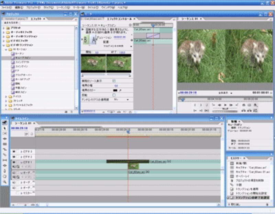Toggle eye visibility for Video 3 track
This screenshot has width=275, height=214.
(14, 151)
